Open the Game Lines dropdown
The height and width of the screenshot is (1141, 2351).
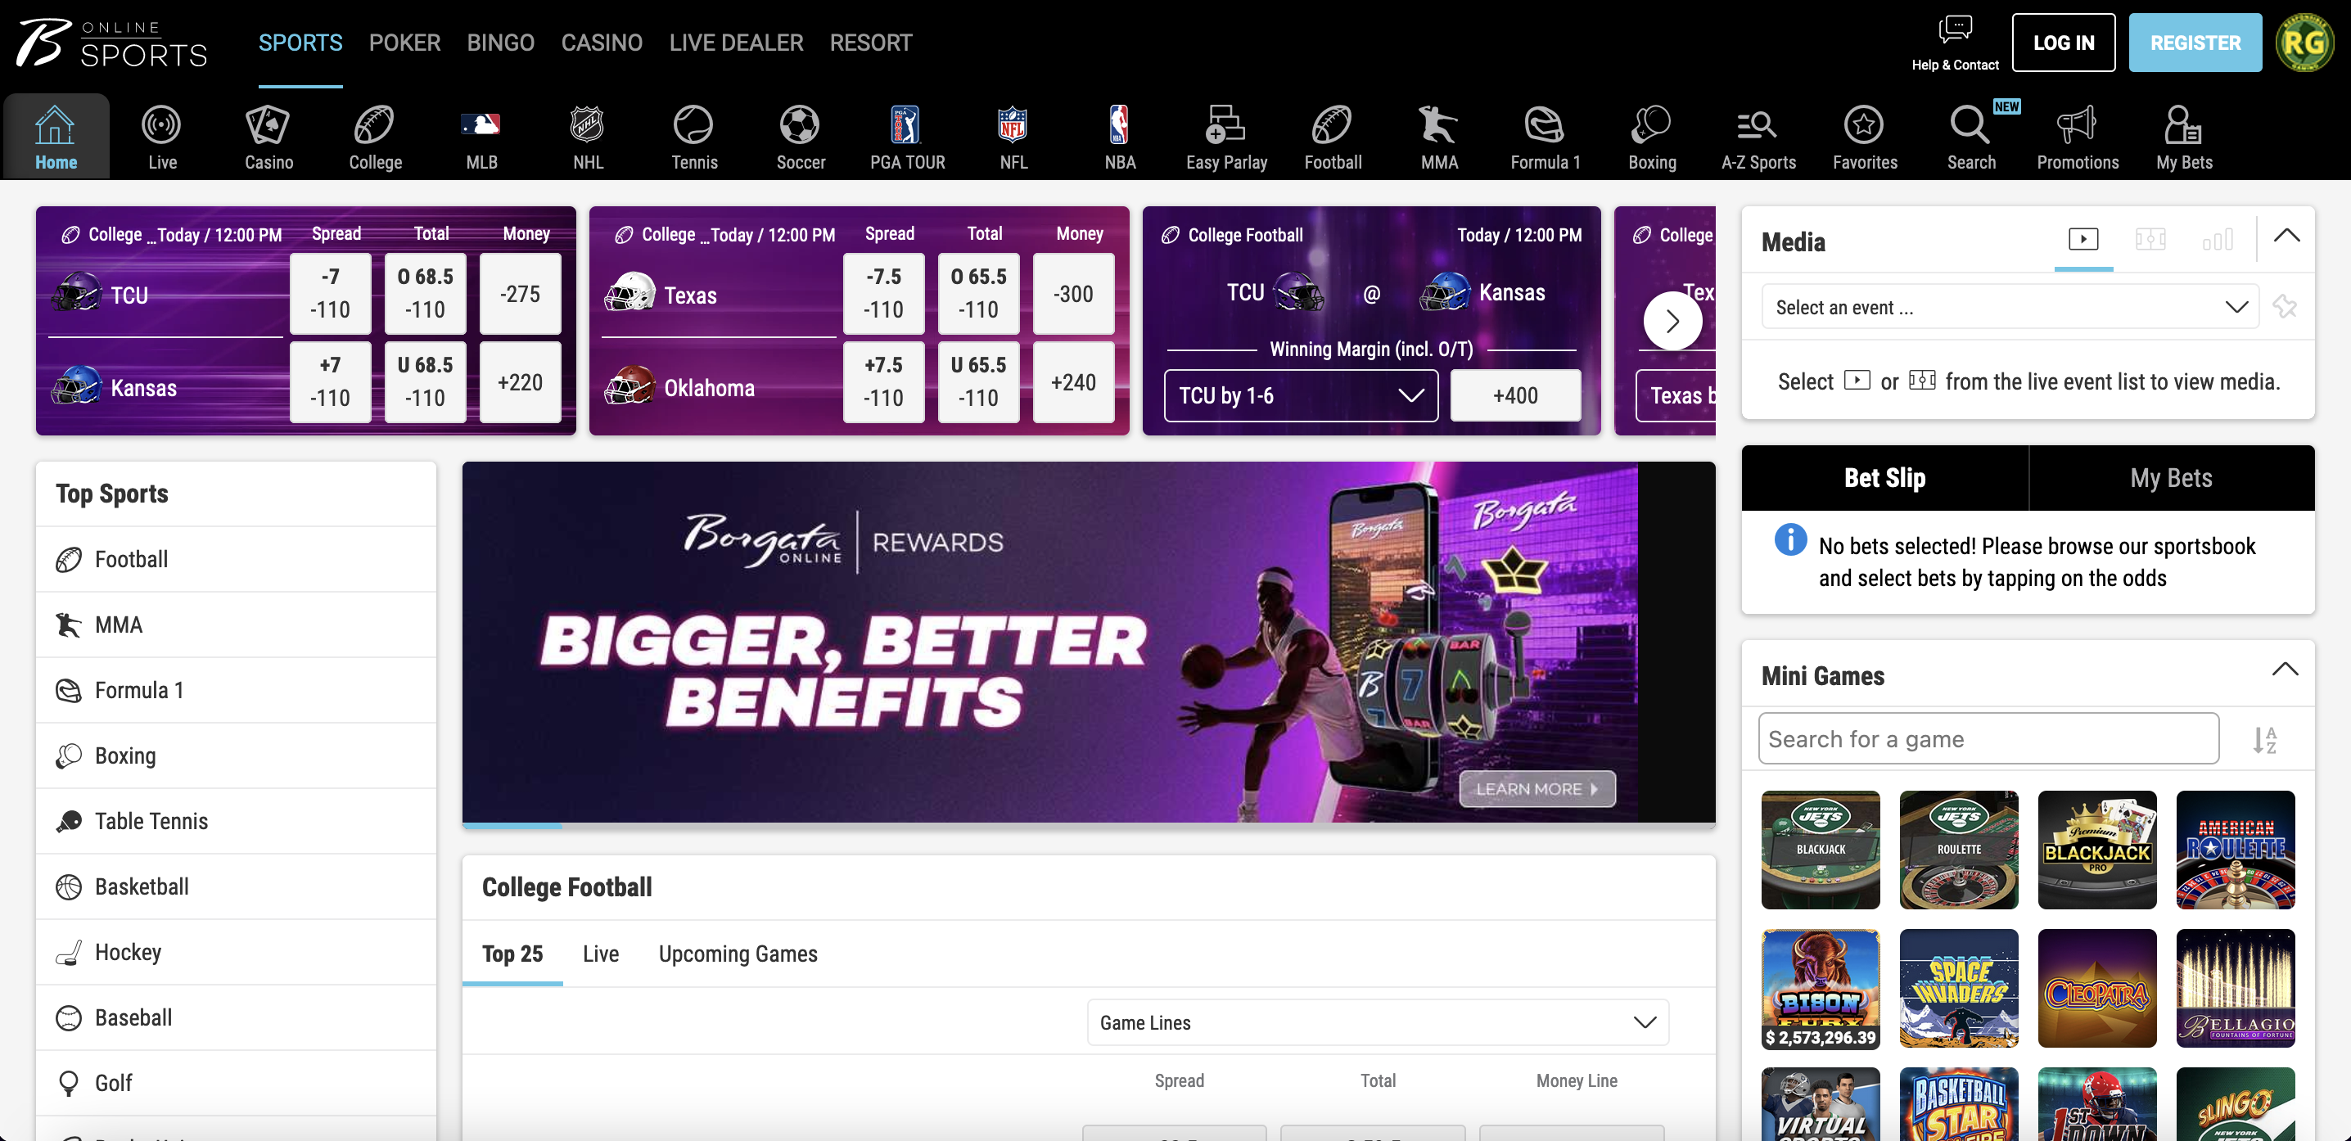tap(1377, 1022)
